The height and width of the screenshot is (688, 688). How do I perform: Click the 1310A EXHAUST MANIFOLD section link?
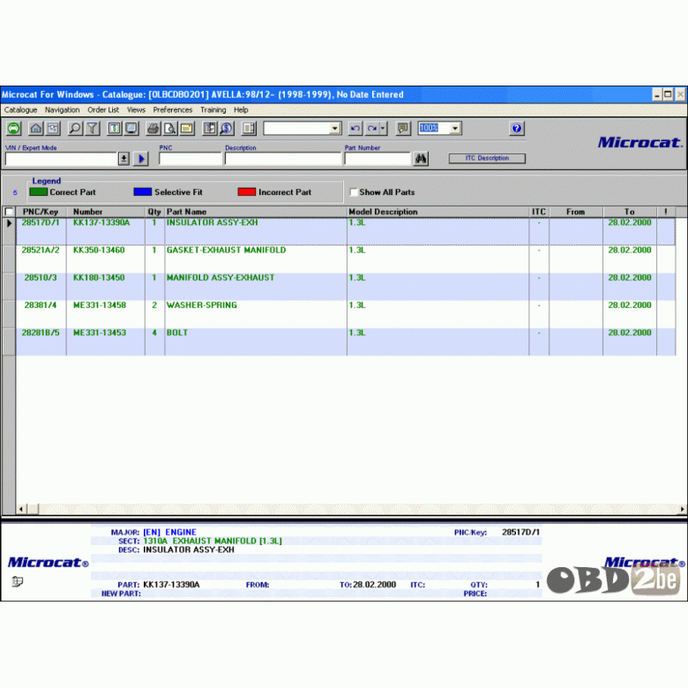pyautogui.click(x=213, y=541)
